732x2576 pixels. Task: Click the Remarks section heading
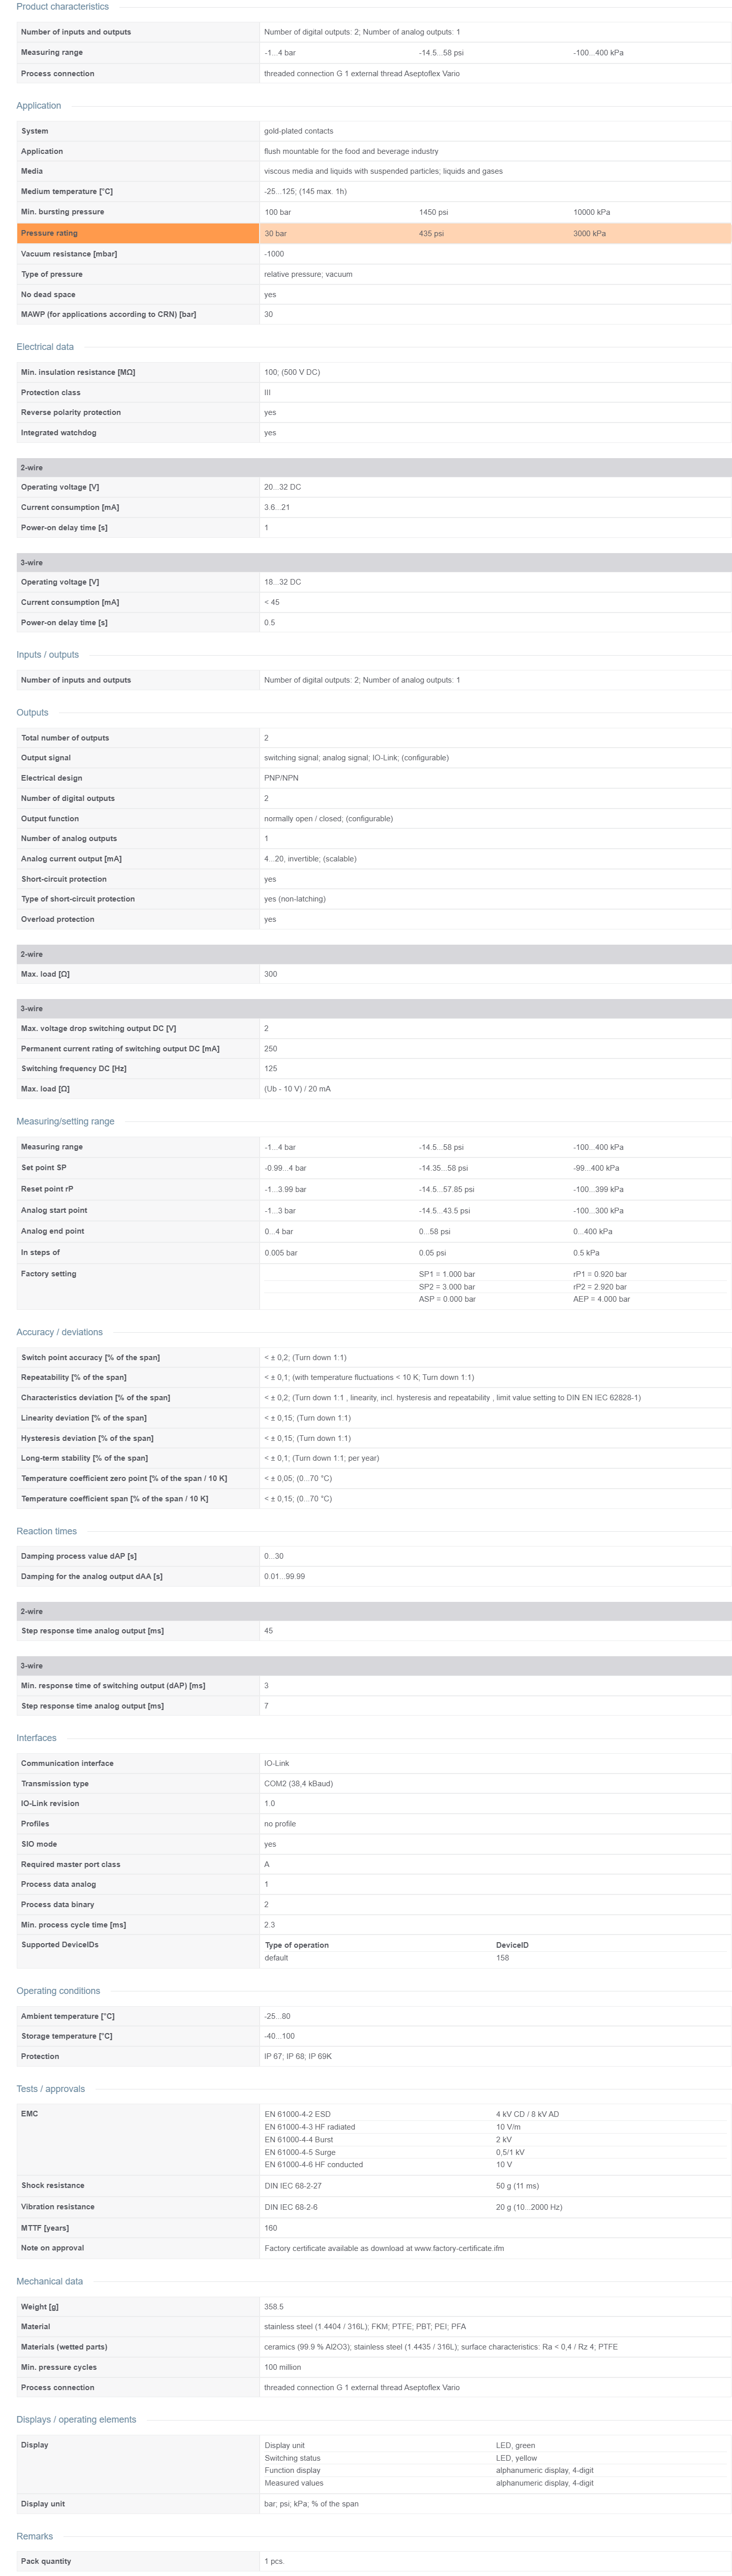pos(34,2536)
